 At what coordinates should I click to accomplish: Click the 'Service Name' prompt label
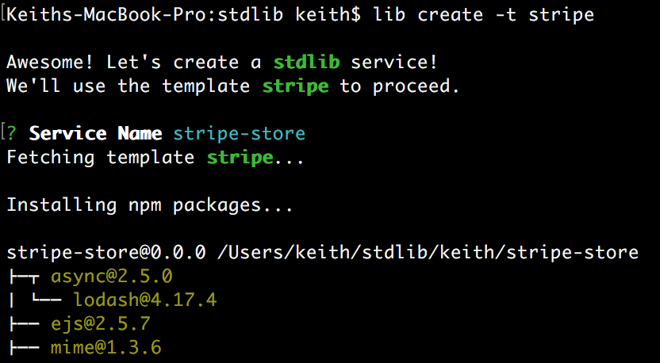95,133
